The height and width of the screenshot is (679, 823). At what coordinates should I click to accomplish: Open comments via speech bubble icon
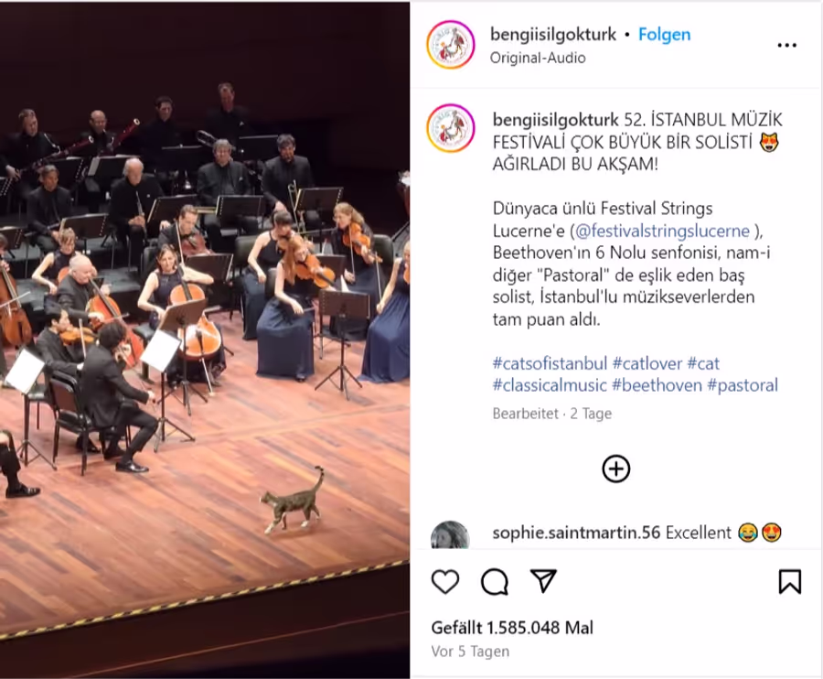495,582
